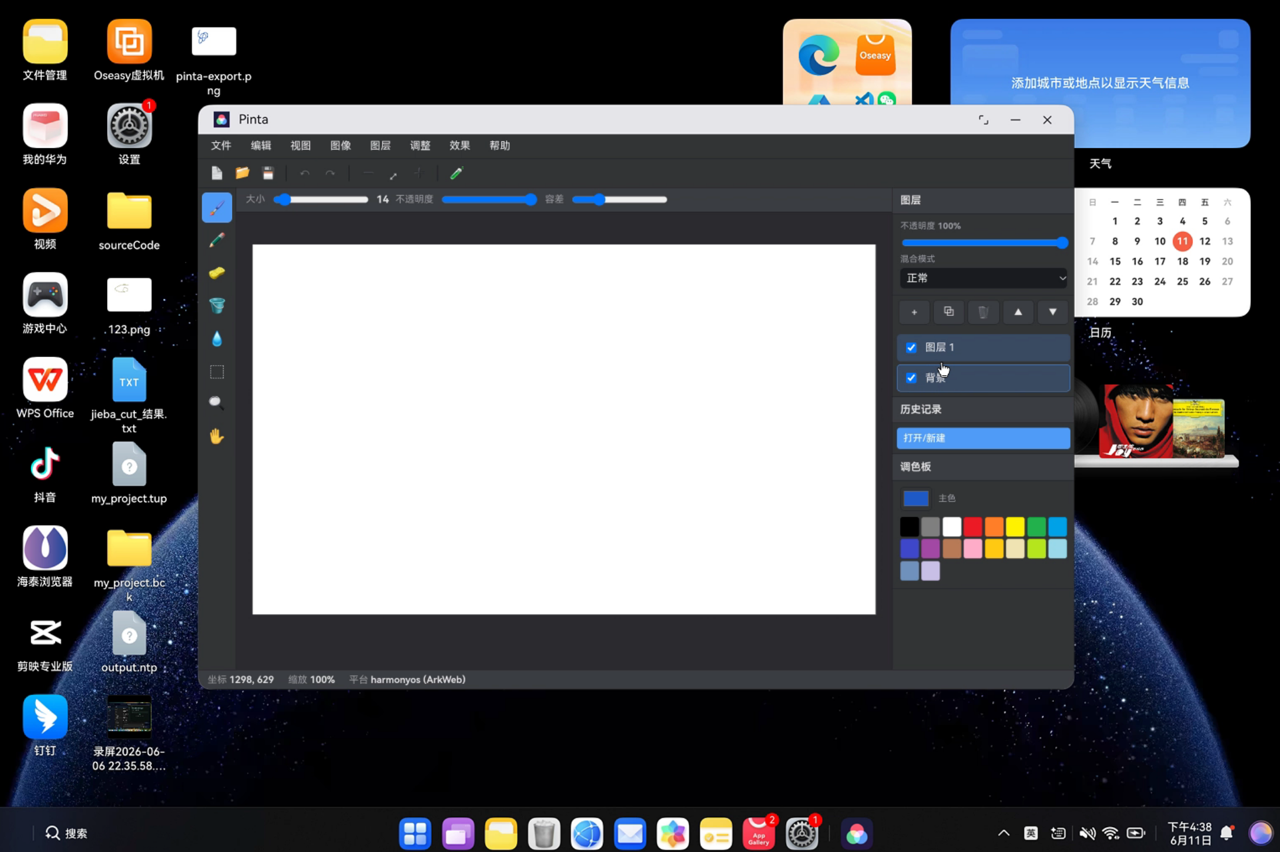Open the 搜索 box on taskbar
This screenshot has height=852, width=1280.
tap(66, 833)
